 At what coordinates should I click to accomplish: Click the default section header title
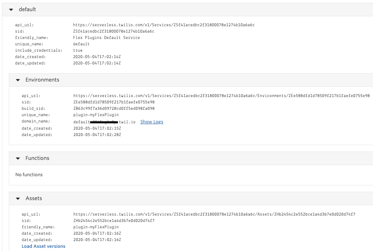(x=27, y=10)
